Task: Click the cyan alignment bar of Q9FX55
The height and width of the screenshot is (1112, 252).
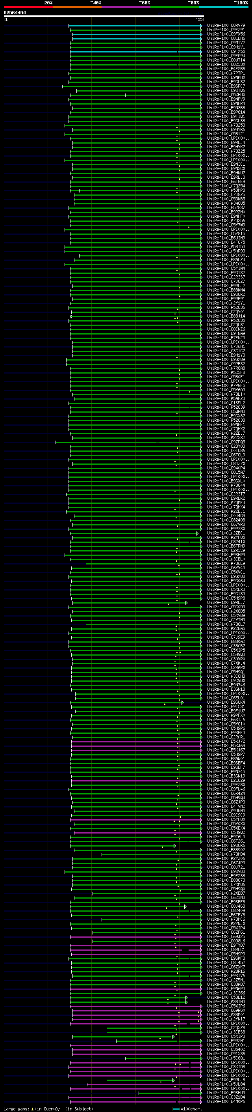Action: click(136, 52)
